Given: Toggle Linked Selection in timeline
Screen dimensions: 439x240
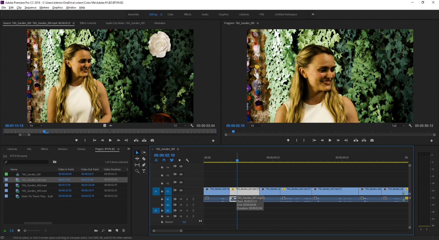Looking at the screenshot, I should [172, 160].
